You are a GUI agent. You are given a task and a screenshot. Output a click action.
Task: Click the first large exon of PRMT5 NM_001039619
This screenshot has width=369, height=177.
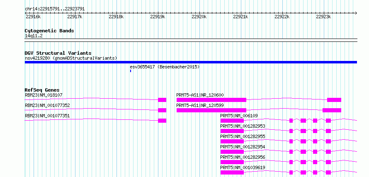pos(232,172)
